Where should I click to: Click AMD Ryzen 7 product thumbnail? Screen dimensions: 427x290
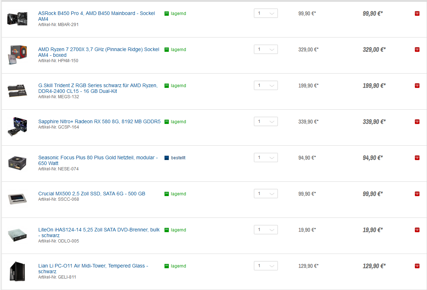(x=18, y=55)
